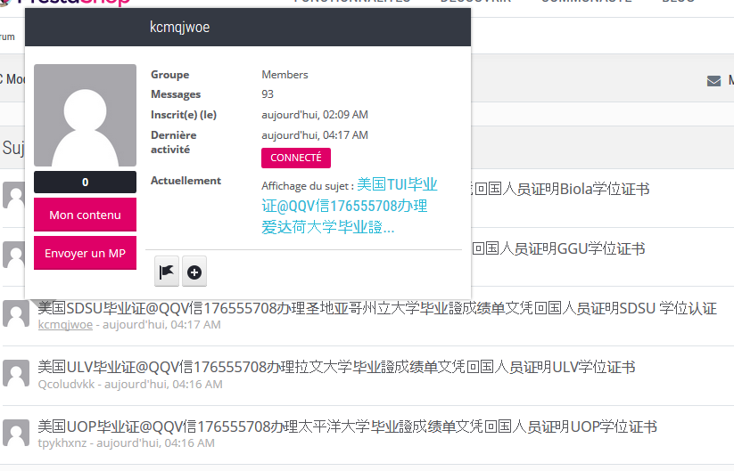Open the Biola topic title link

pyautogui.click(x=561, y=189)
